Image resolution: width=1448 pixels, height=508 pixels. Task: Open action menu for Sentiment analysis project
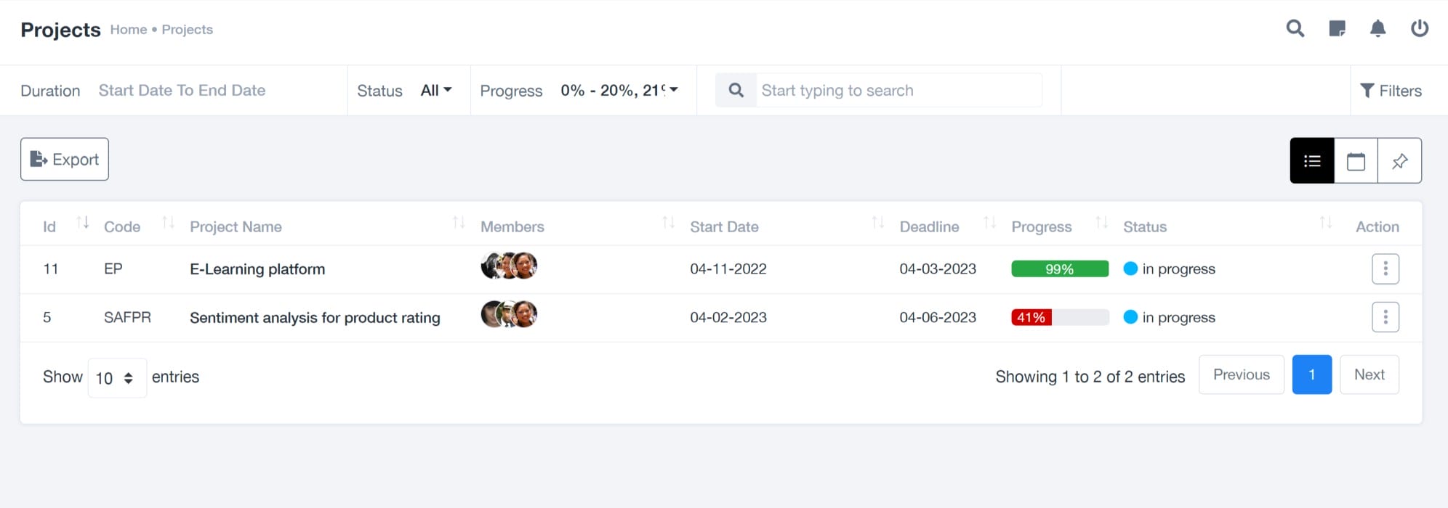click(x=1385, y=317)
